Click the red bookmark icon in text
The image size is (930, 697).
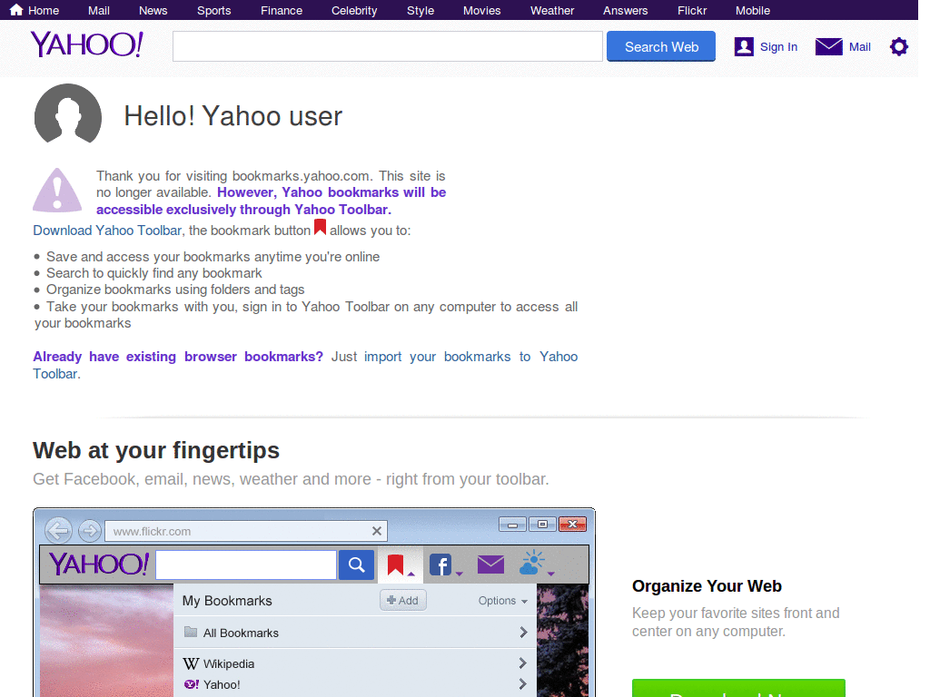click(320, 227)
